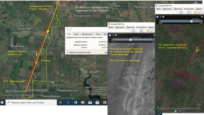Toggle sidebar in the 8/8/2014 imagery window

pos(189,12)
